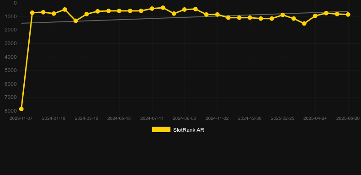Click the x-axis label 2025-02-25

coord(283,118)
